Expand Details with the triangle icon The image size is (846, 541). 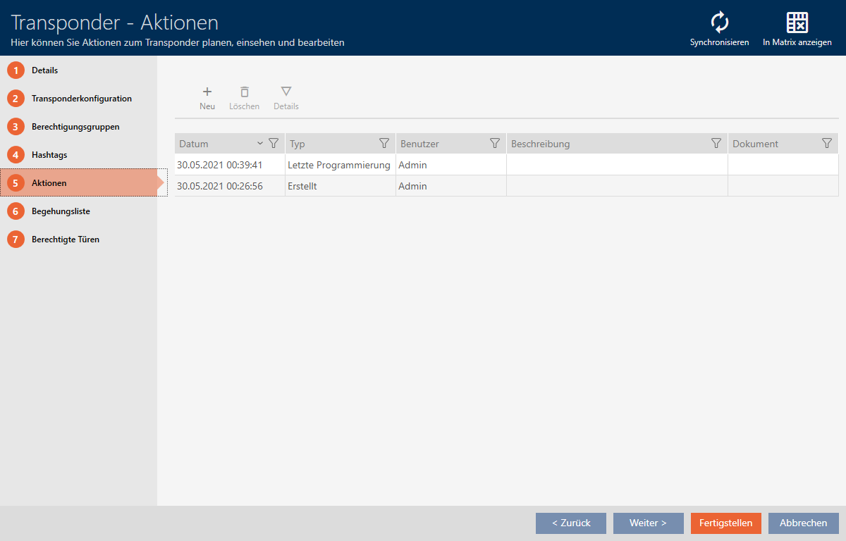pos(286,92)
